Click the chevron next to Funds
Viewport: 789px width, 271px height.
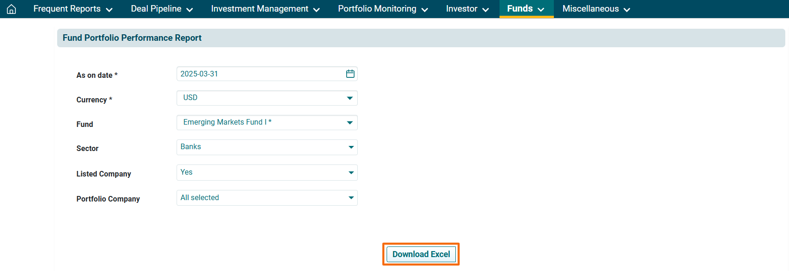541,9
